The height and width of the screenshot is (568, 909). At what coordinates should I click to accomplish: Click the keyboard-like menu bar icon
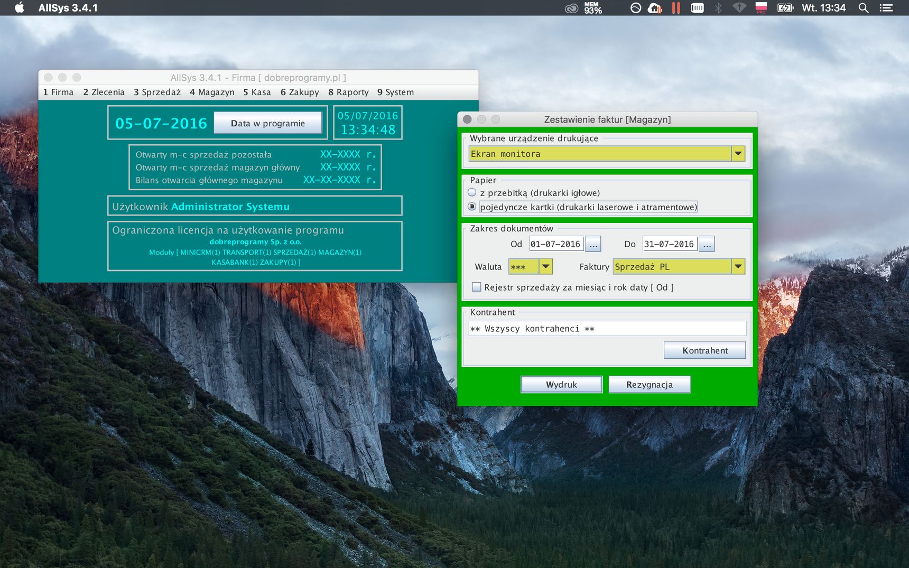tap(698, 8)
